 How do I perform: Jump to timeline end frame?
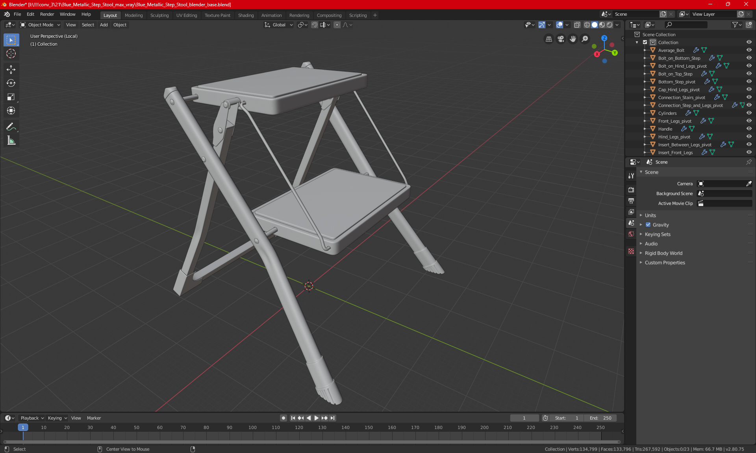(x=332, y=418)
